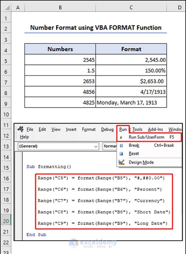The height and width of the screenshot is (254, 186).
Task: Click the procedure box showing 'format'
Action: (110, 146)
